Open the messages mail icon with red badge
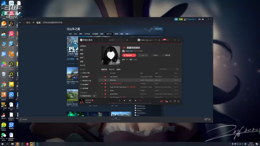This screenshot has width=260, height=146. click(x=163, y=40)
